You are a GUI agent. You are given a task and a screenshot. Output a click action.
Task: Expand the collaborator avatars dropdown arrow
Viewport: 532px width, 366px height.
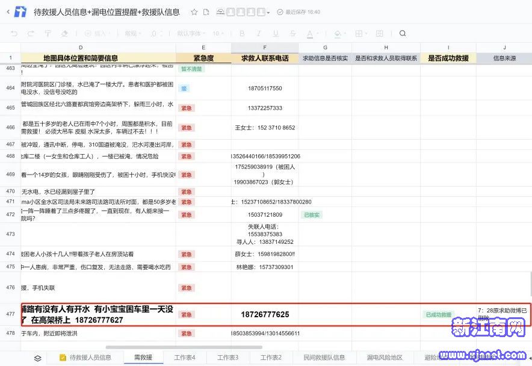pyautogui.click(x=268, y=13)
